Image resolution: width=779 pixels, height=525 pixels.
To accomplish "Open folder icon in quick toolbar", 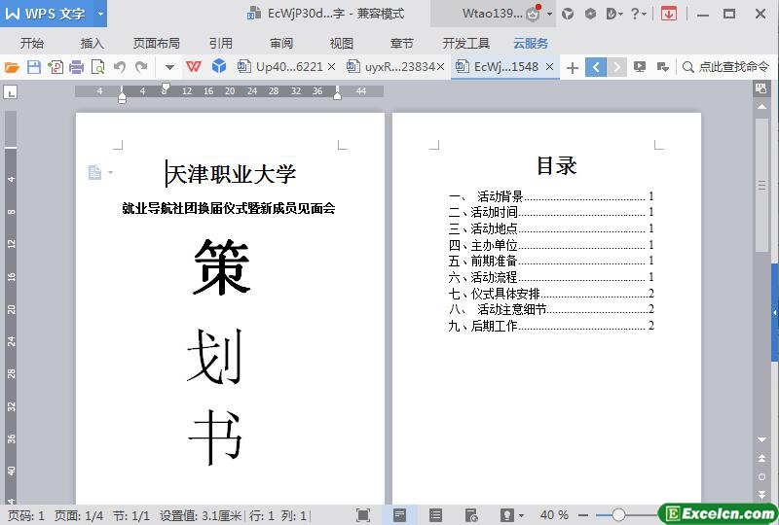I will (x=12, y=67).
